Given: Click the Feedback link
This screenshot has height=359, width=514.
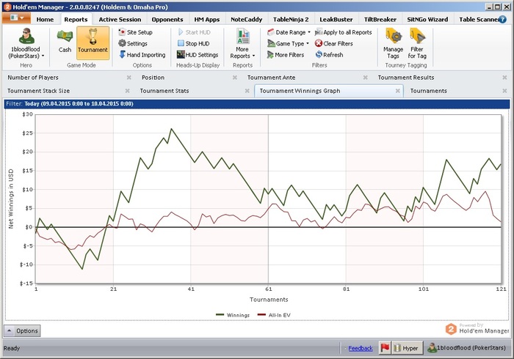Looking at the screenshot, I should [361, 349].
